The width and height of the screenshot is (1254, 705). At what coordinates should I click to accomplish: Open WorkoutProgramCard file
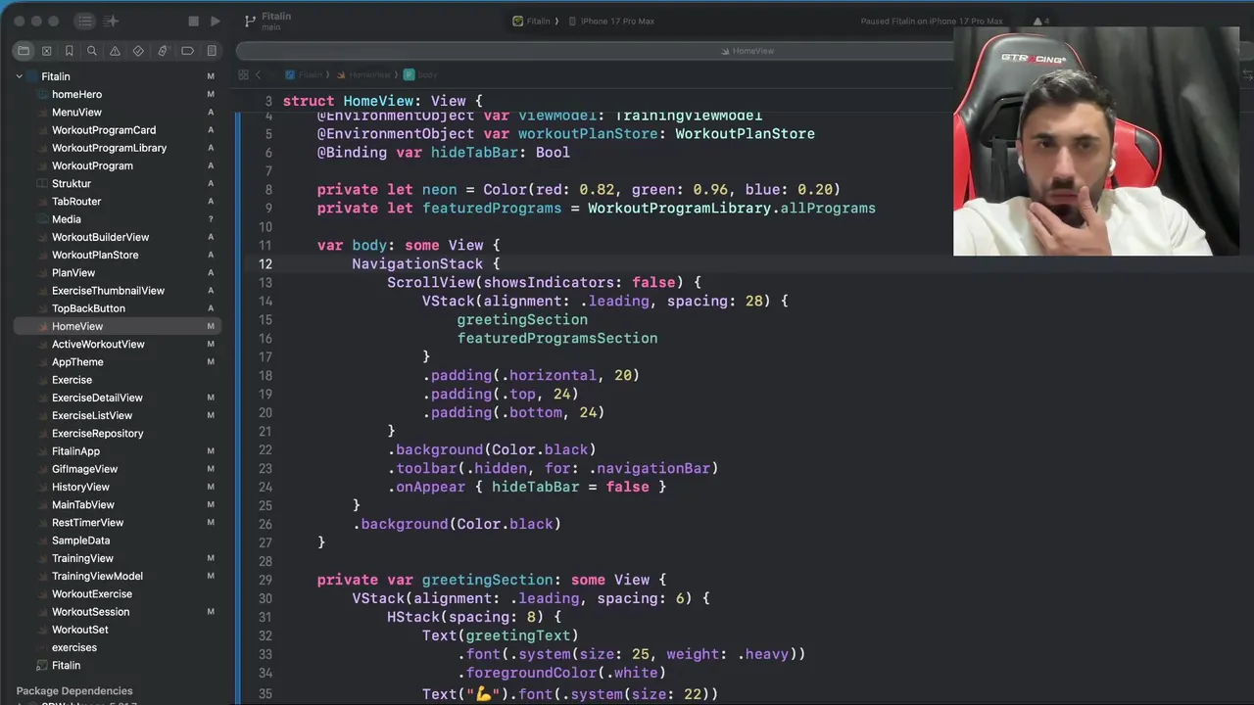point(104,130)
